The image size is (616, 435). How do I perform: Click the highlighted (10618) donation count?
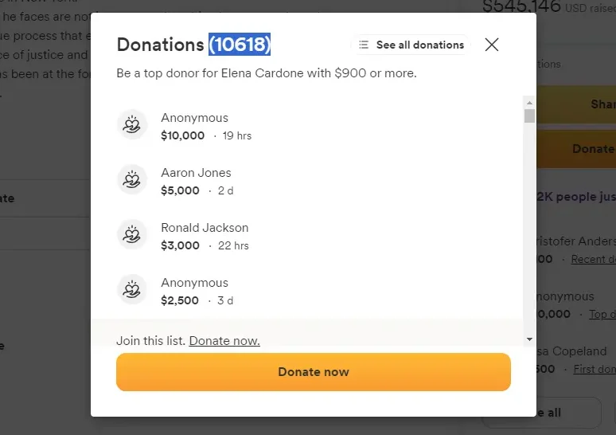[240, 44]
